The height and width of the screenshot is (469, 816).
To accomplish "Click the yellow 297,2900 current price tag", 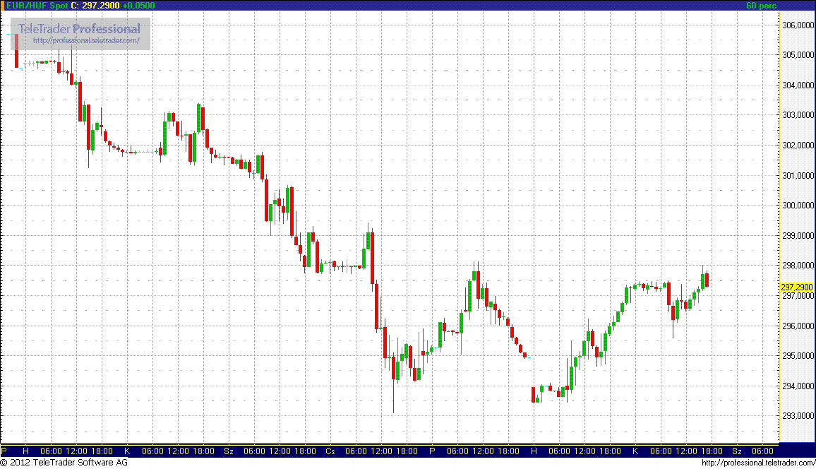I will click(797, 287).
